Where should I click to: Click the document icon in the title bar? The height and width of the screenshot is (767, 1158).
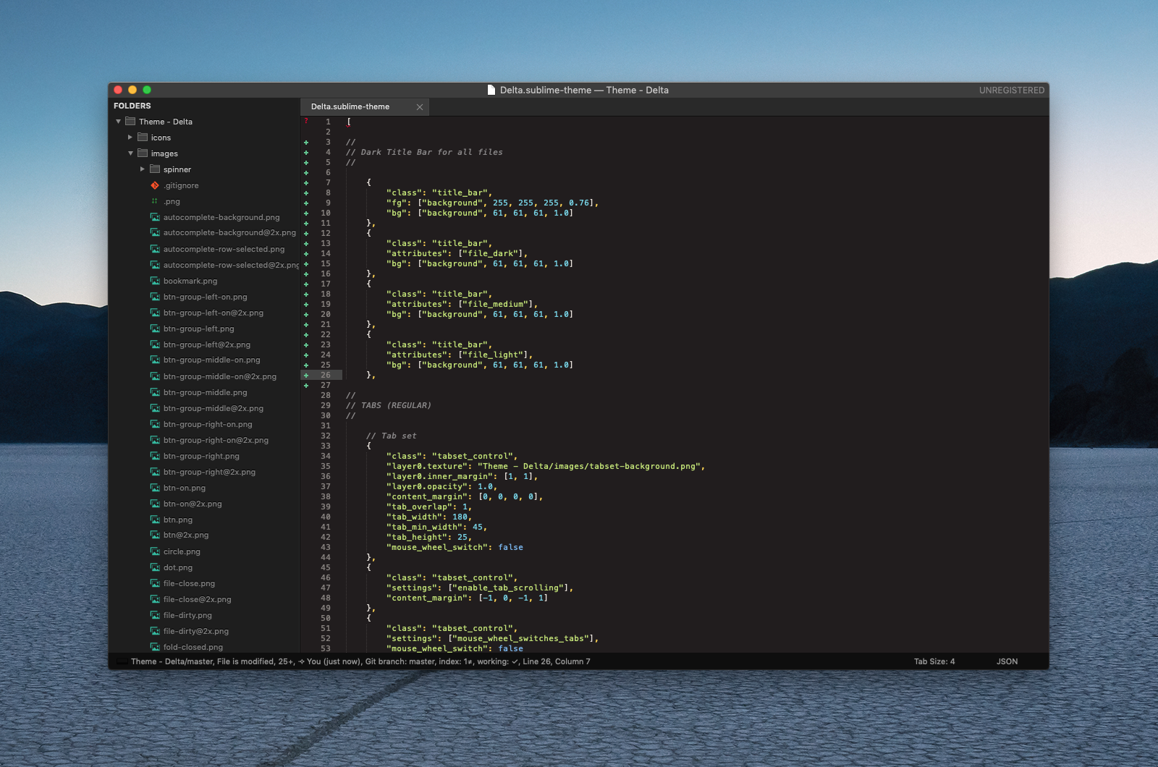coord(491,90)
